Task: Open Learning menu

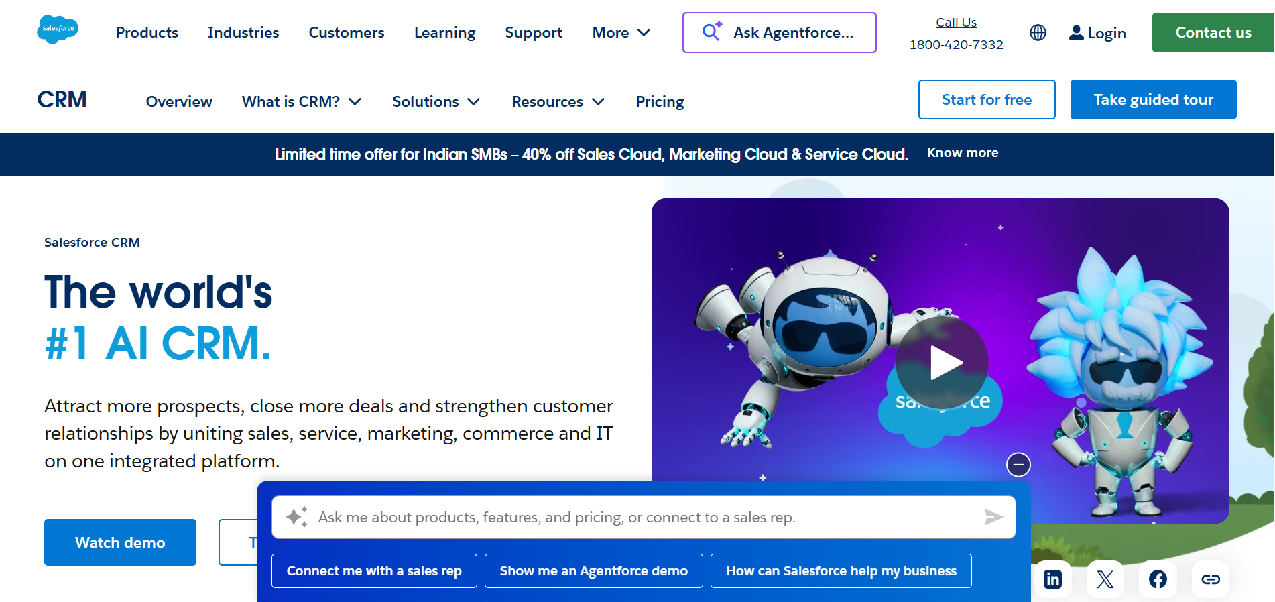Action: pos(444,32)
